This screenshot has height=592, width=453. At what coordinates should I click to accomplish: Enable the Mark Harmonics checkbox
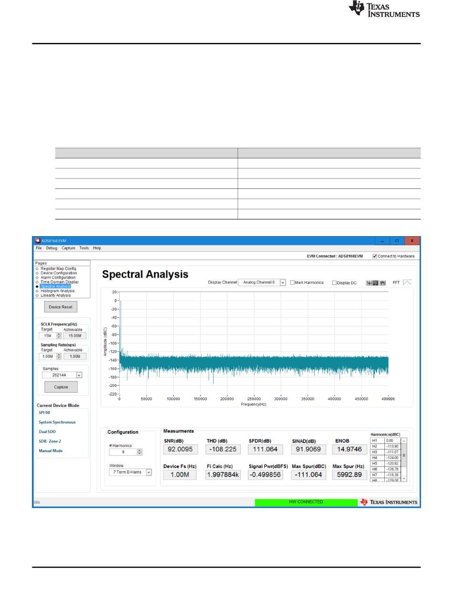(x=293, y=283)
